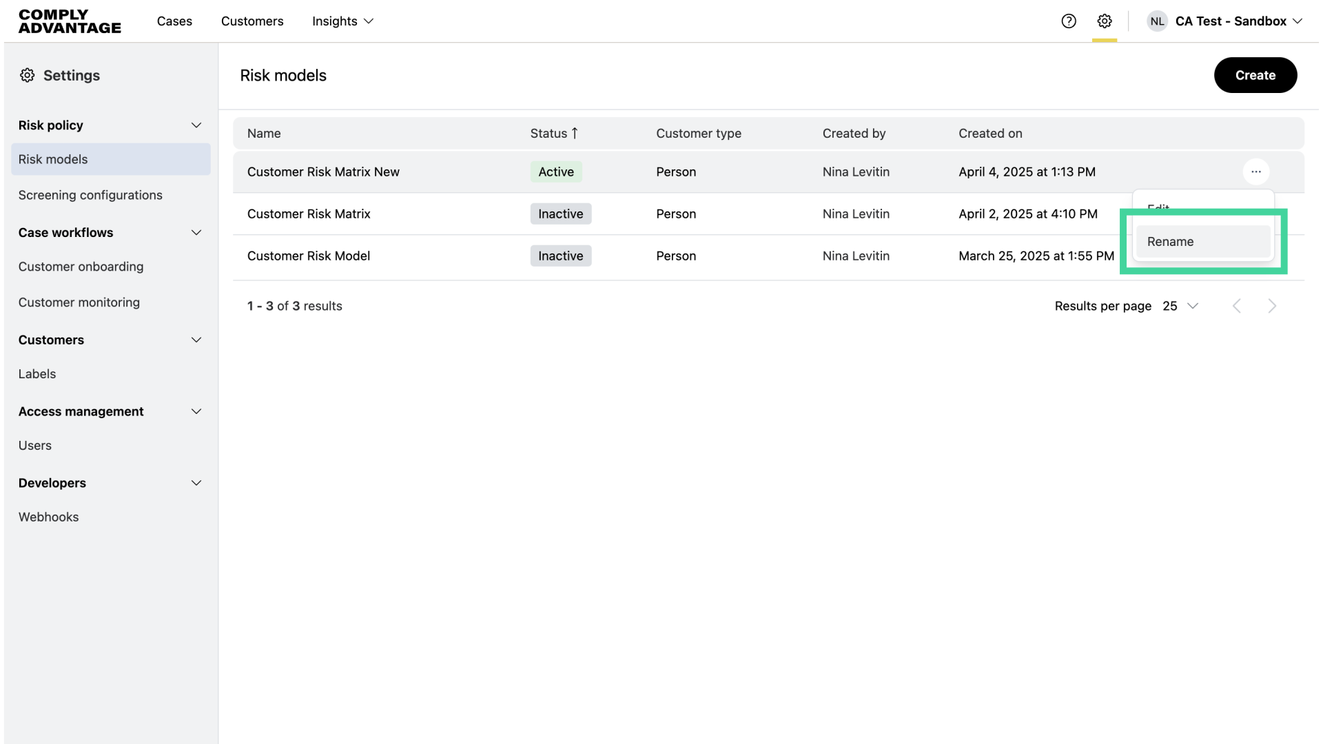Open the Cases tab
1323x744 pixels.
tap(174, 21)
